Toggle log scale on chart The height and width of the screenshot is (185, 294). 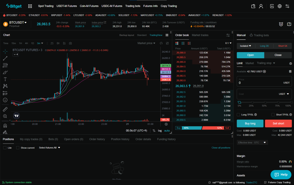pos(160,131)
